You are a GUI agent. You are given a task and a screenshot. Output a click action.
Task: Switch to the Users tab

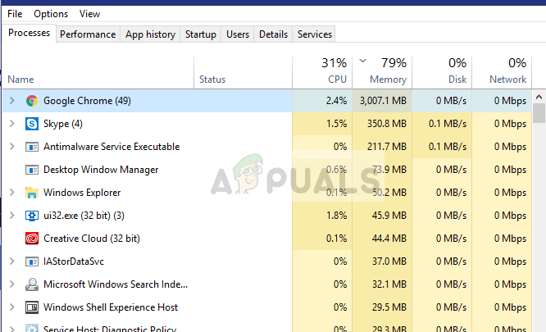coord(238,34)
